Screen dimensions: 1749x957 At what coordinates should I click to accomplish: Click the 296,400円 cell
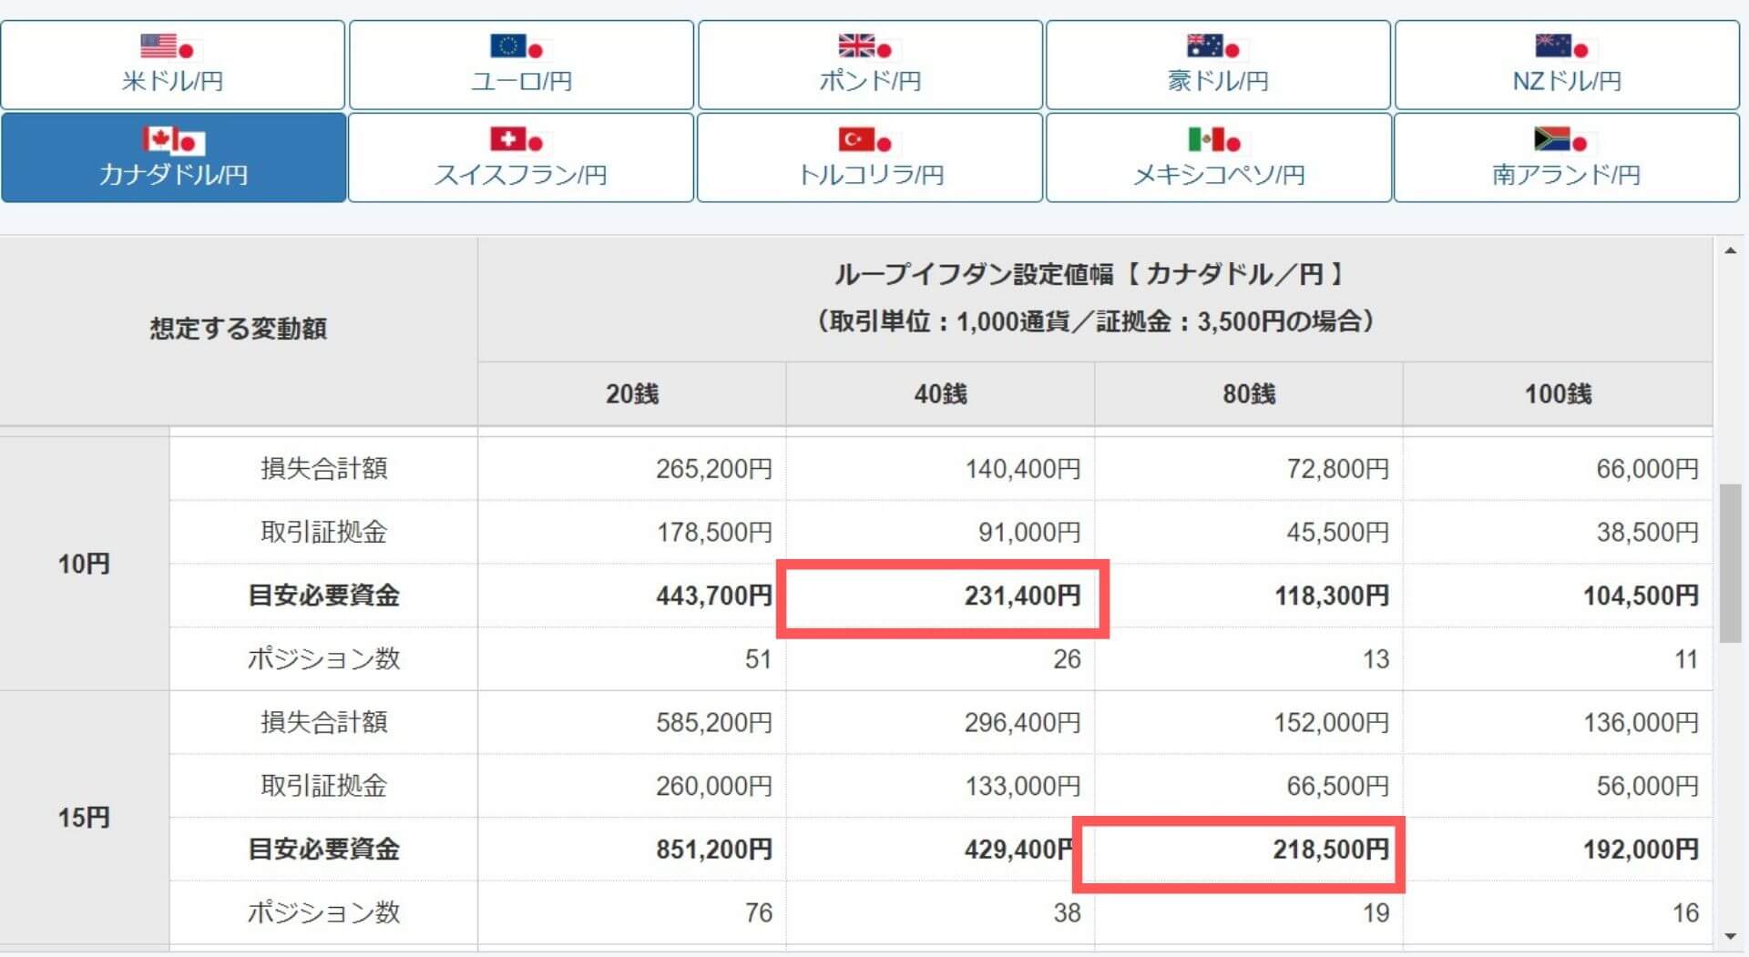(x=941, y=722)
